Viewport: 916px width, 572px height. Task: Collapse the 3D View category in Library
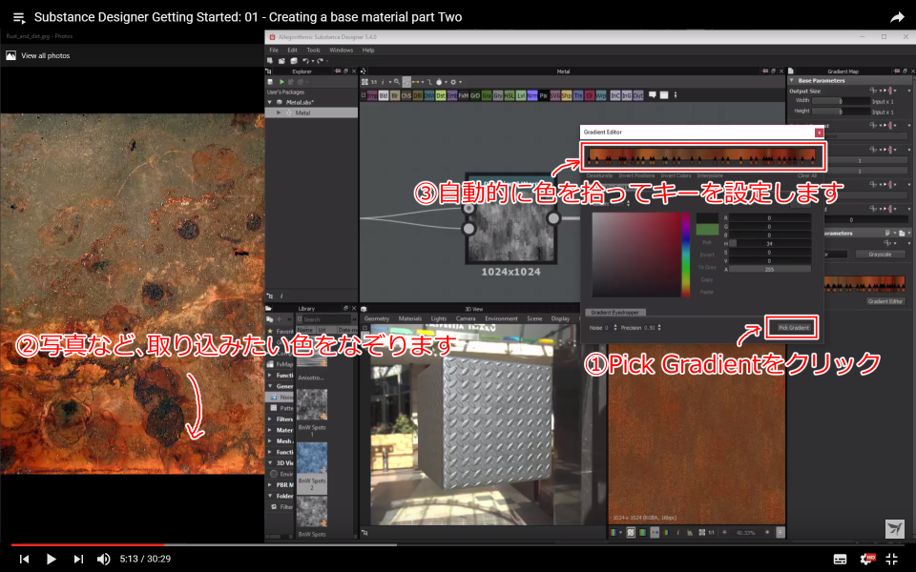tap(270, 463)
